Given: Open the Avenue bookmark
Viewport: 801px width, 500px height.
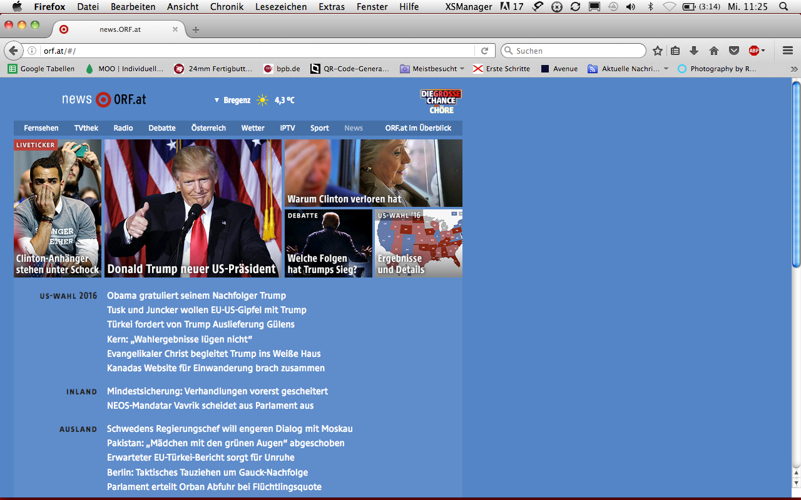Looking at the screenshot, I should [559, 69].
